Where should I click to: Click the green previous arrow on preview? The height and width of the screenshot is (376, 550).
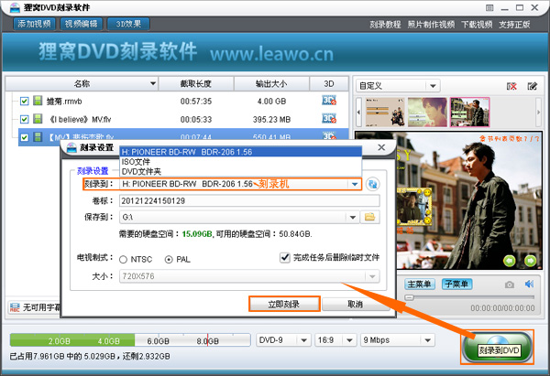510,261
